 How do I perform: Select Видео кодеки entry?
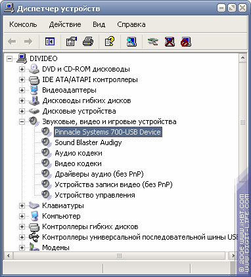[x=78, y=163]
